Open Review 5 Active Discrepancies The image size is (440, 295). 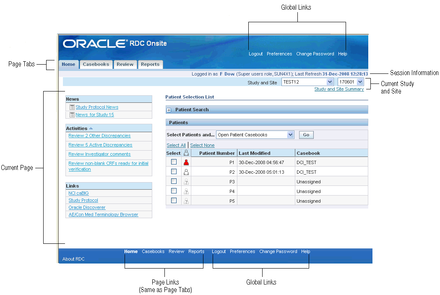point(101,145)
